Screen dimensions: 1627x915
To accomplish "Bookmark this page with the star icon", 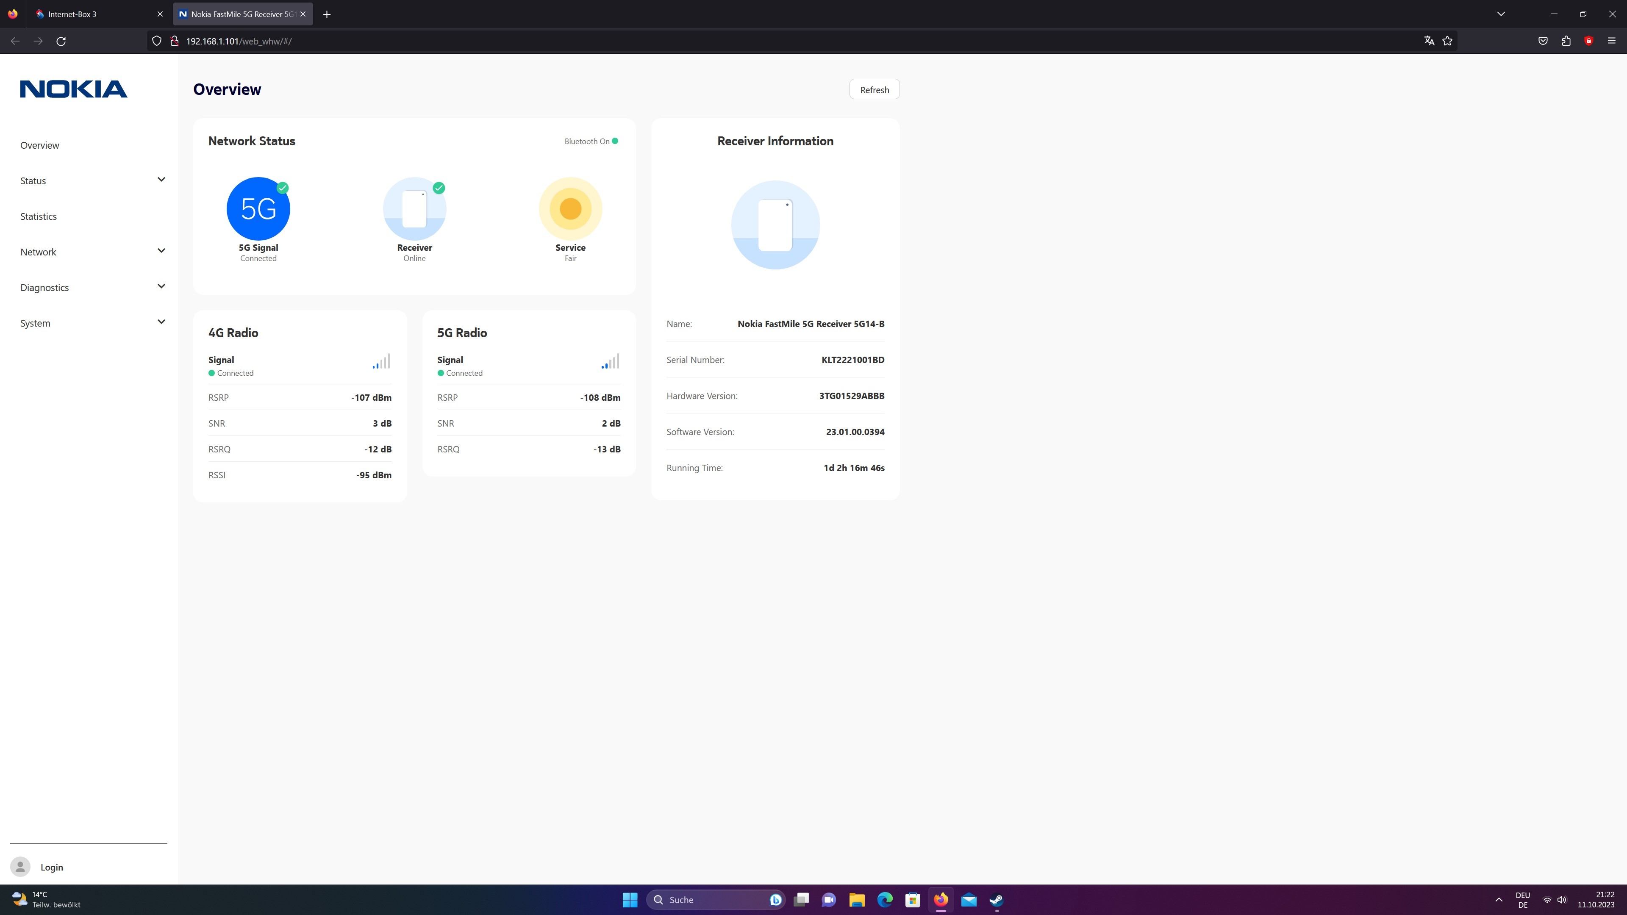I will 1448,41.
